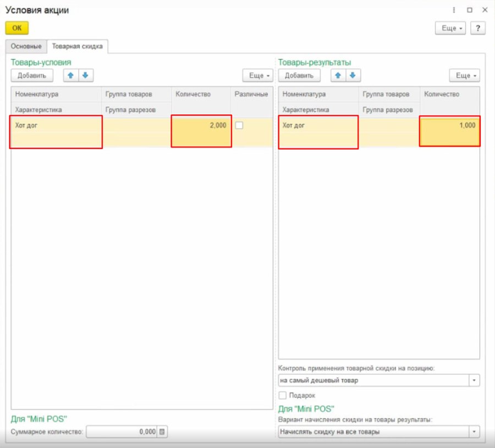This screenshot has width=495, height=448.
Task: Close the Условия акции window
Action: [x=485, y=10]
